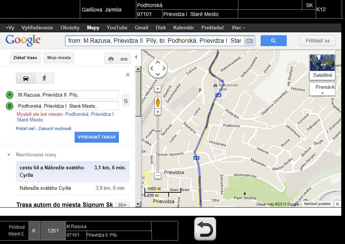Open the on-screen keyboard icon in search box

(x=249, y=41)
